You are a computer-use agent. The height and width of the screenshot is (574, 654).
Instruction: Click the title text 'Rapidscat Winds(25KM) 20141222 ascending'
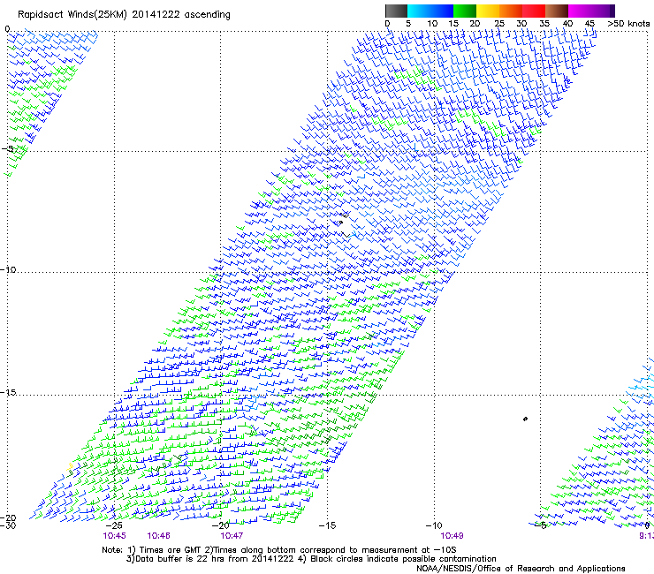tap(124, 14)
